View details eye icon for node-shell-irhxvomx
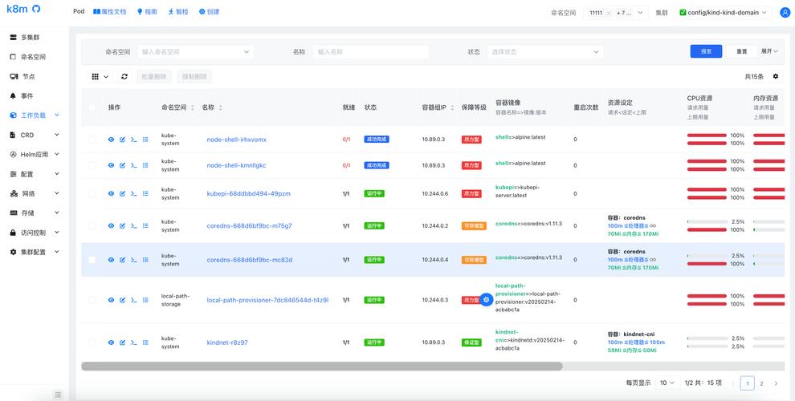Image resolution: width=795 pixels, height=401 pixels. [x=112, y=140]
